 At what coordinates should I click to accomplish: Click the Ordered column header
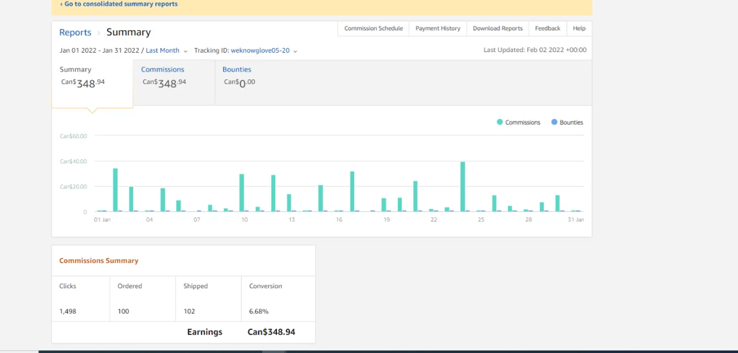click(129, 286)
